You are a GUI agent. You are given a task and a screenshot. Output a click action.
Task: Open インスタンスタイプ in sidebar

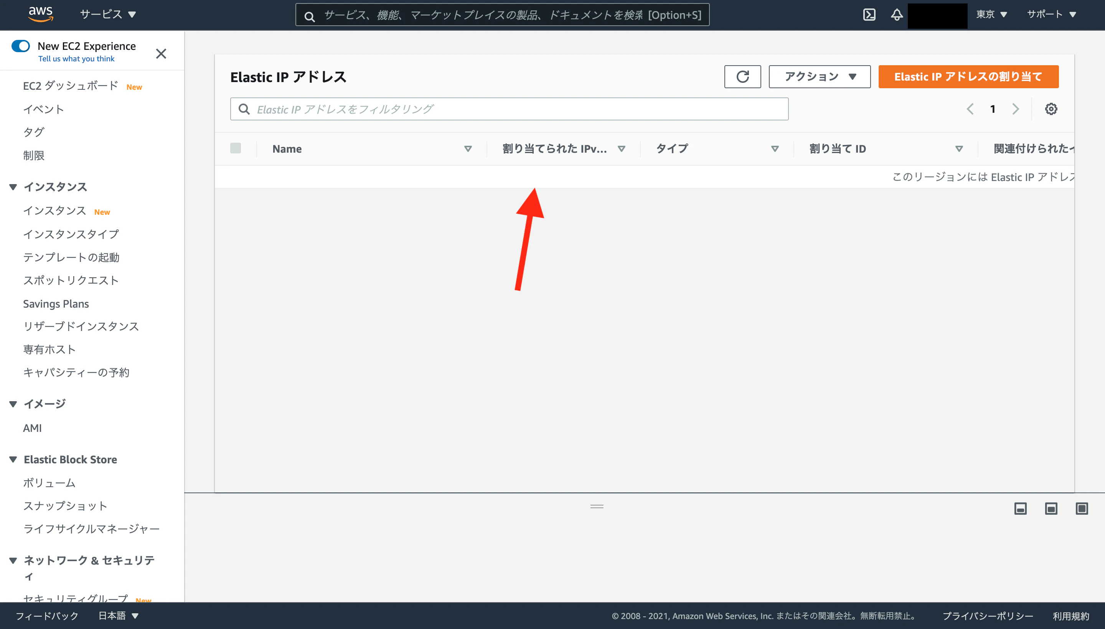click(71, 234)
